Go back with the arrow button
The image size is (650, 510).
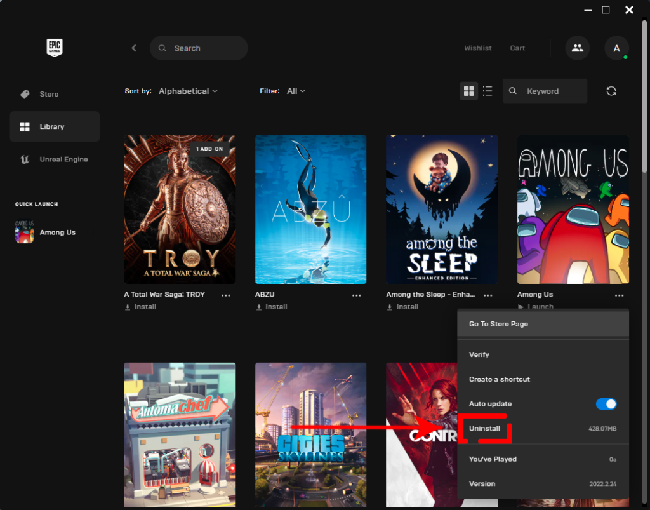point(134,48)
